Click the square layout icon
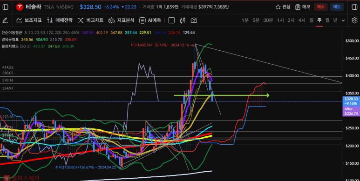The width and height of the screenshot is (360, 181). tap(171, 20)
